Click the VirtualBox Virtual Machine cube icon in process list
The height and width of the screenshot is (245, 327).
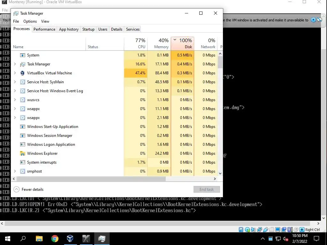pyautogui.click(x=22, y=73)
